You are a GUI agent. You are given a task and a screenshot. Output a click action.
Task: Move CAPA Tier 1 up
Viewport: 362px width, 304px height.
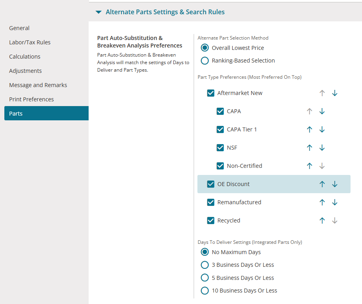pyautogui.click(x=309, y=129)
